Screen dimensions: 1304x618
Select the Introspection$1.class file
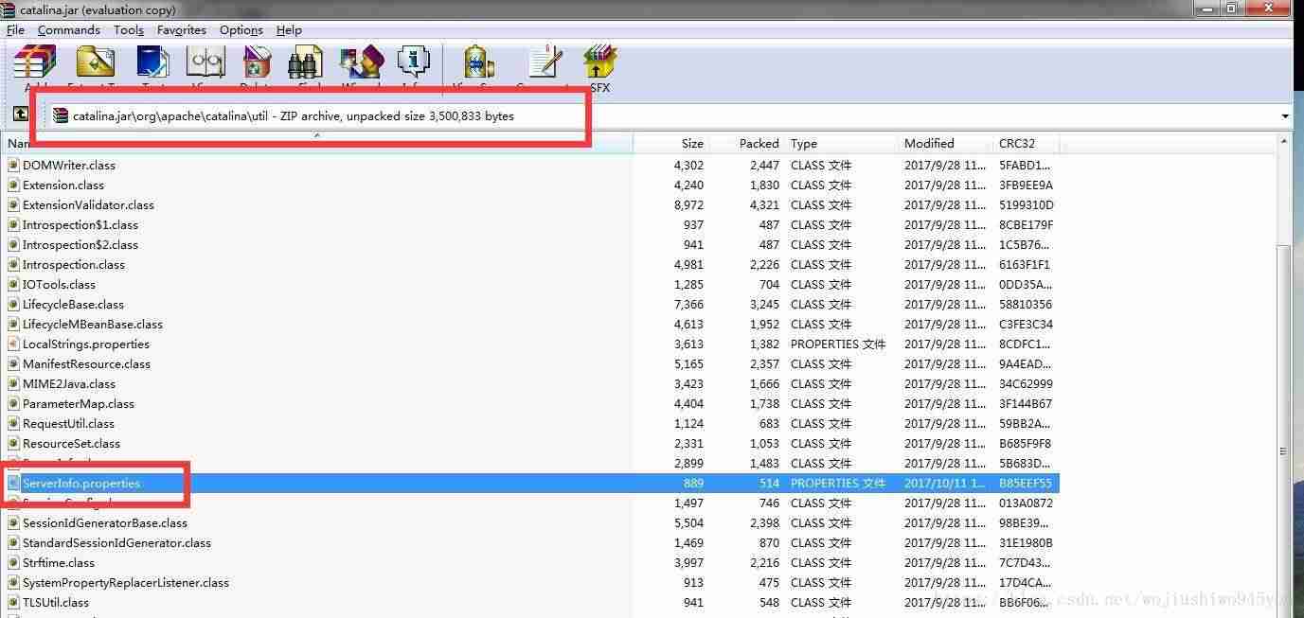(x=80, y=224)
